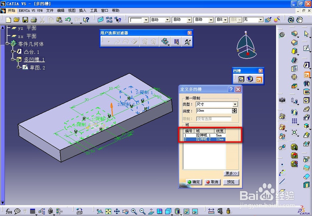The height and width of the screenshot is (216, 312).
Task: Click the 编号 column header
Action: (x=188, y=131)
